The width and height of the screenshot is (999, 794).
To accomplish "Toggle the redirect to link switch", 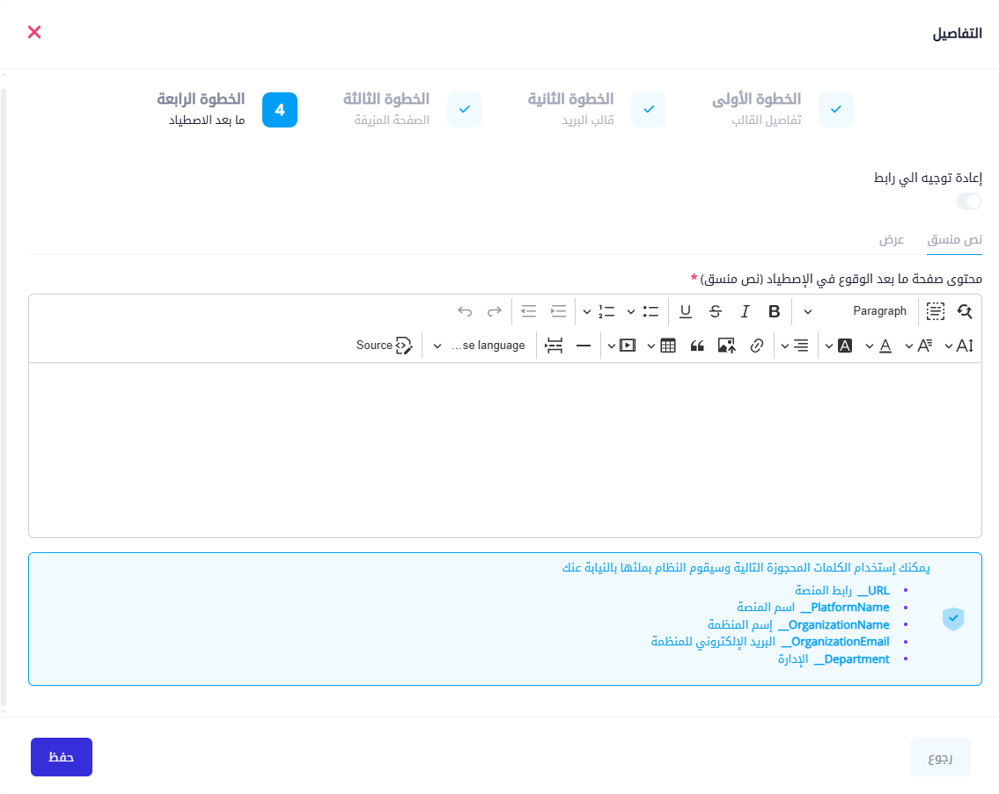I will tap(969, 202).
